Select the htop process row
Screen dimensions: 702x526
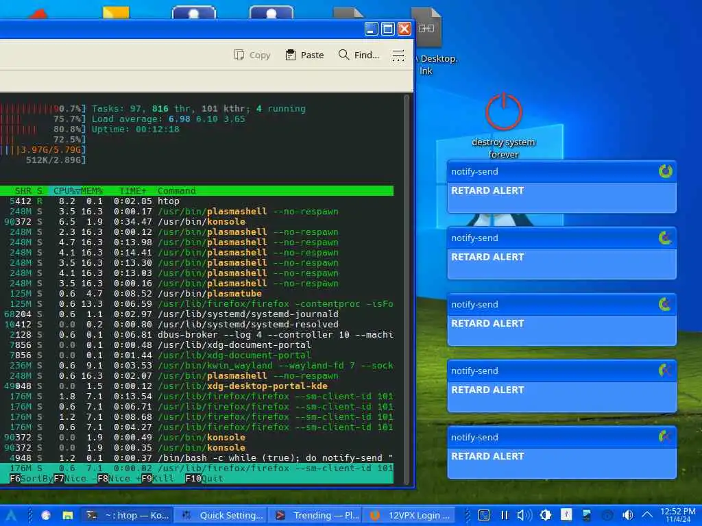(197, 201)
